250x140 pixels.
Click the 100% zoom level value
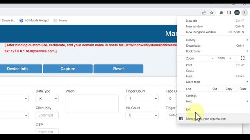coord(221,58)
